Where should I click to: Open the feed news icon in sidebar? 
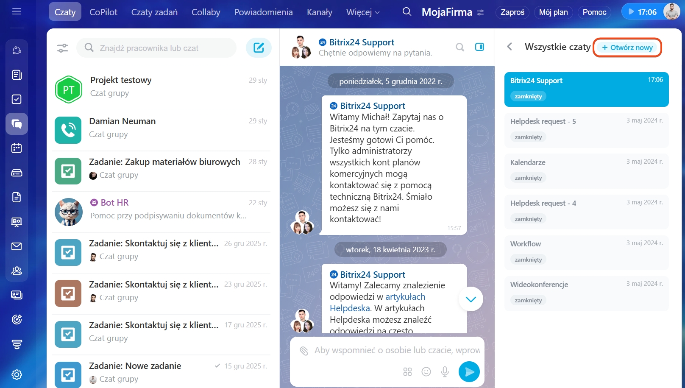17,75
